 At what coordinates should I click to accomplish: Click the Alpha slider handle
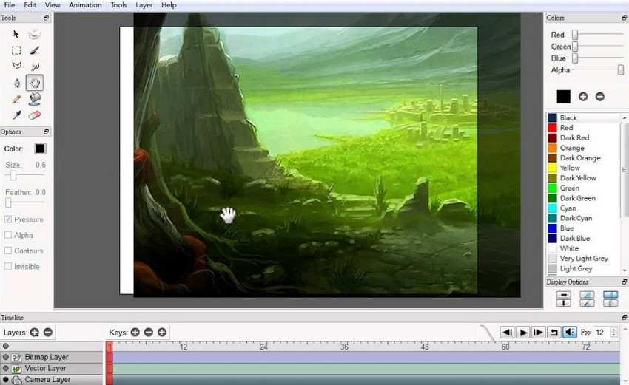coord(621,69)
